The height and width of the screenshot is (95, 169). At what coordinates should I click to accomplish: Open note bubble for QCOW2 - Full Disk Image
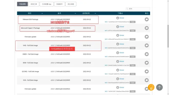[x=146, y=71]
